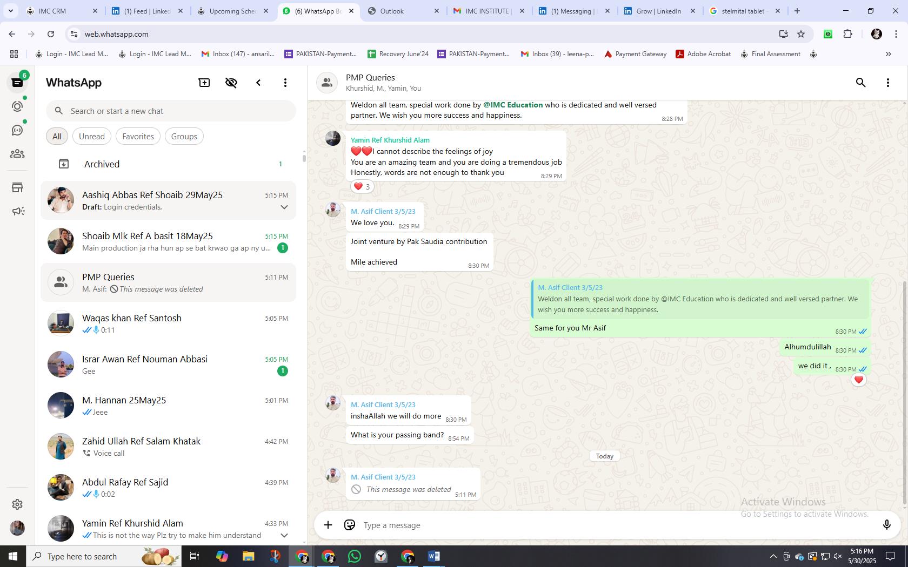The height and width of the screenshot is (567, 908).
Task: Open heart reactions count on Yamin message
Action: pyautogui.click(x=362, y=187)
